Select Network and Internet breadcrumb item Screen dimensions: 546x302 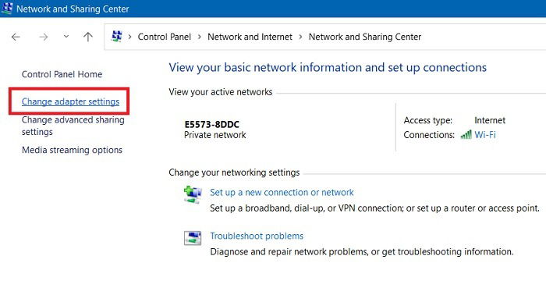pyautogui.click(x=250, y=37)
